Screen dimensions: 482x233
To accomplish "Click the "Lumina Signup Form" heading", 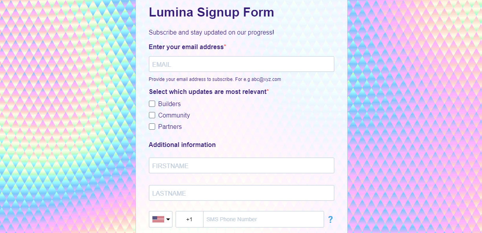I will coord(211,12).
